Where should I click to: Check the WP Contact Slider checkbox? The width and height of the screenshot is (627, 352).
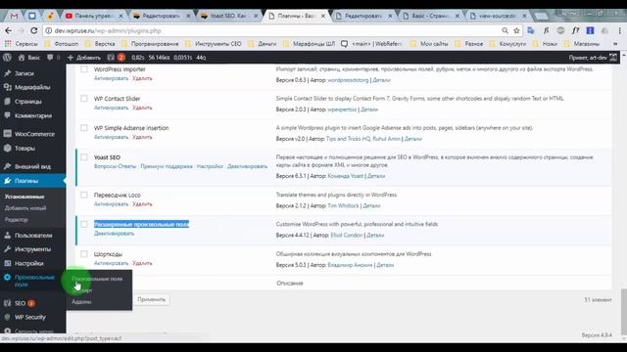pyautogui.click(x=84, y=98)
